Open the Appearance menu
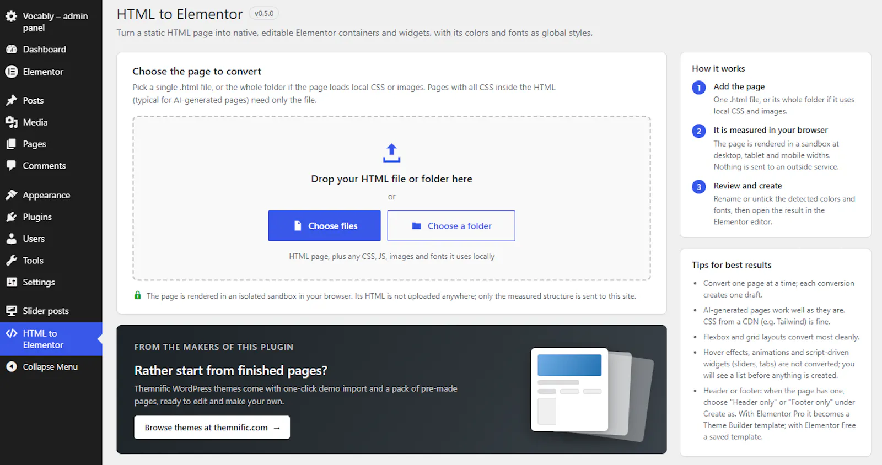The image size is (882, 465). 51,195
